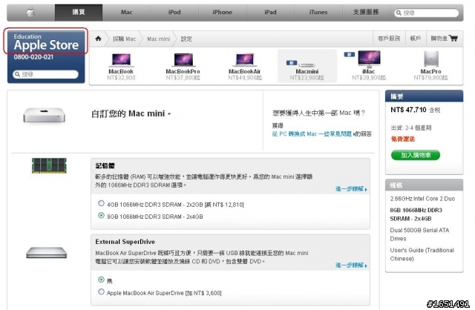Select the MacBook Air product icon
475x310 pixels.
245,59
